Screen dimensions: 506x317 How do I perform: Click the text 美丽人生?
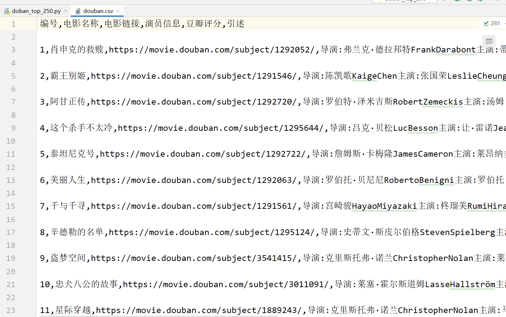pos(68,180)
